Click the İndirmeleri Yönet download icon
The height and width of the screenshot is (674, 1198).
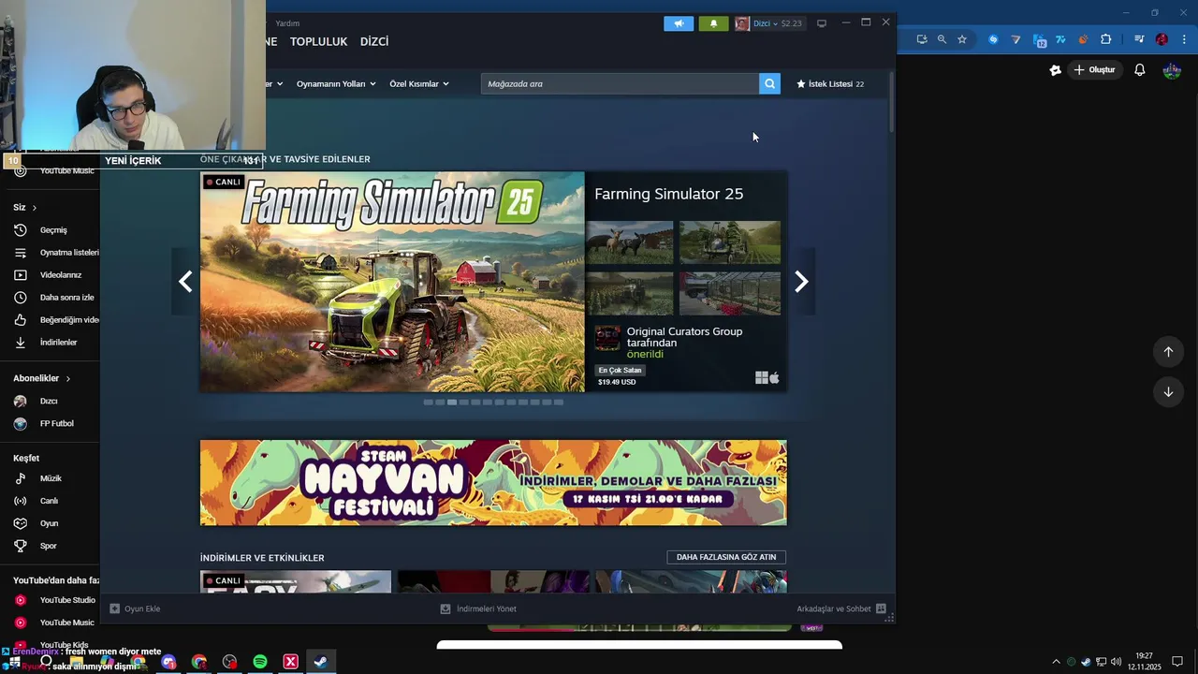[446, 608]
